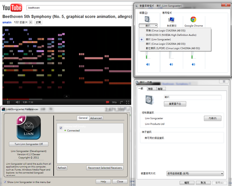Click the 內容(P) controller properties button
Screen dimensions: 232x186
click(213, 118)
